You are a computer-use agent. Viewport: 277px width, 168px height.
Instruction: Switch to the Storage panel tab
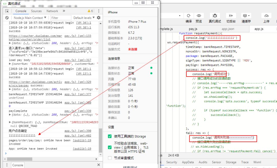coord(231,162)
